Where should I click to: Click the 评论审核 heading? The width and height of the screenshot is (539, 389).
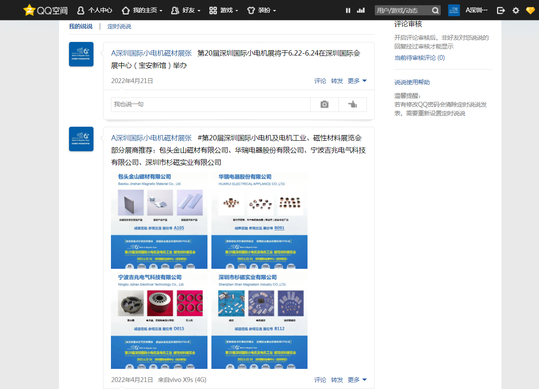click(x=408, y=24)
